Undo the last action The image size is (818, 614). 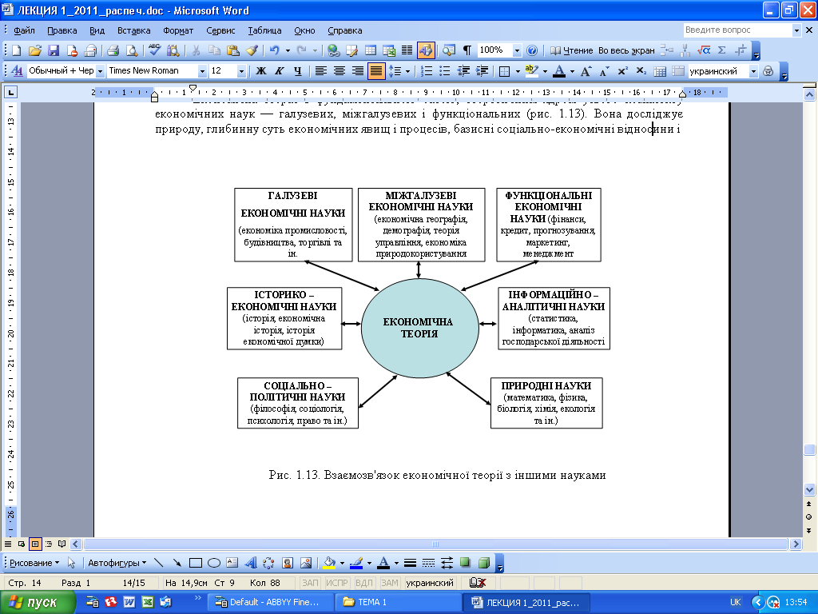tap(275, 50)
